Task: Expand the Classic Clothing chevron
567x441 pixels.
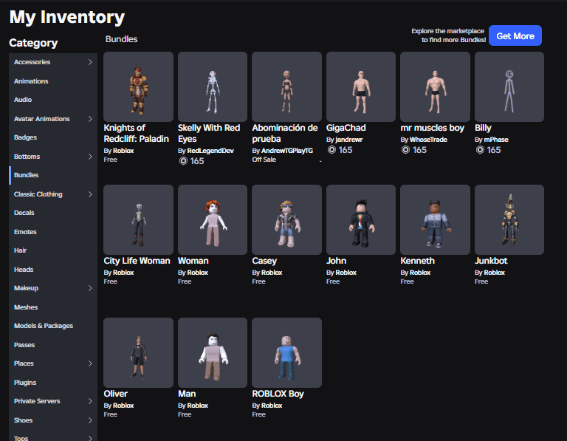Action: click(x=90, y=194)
